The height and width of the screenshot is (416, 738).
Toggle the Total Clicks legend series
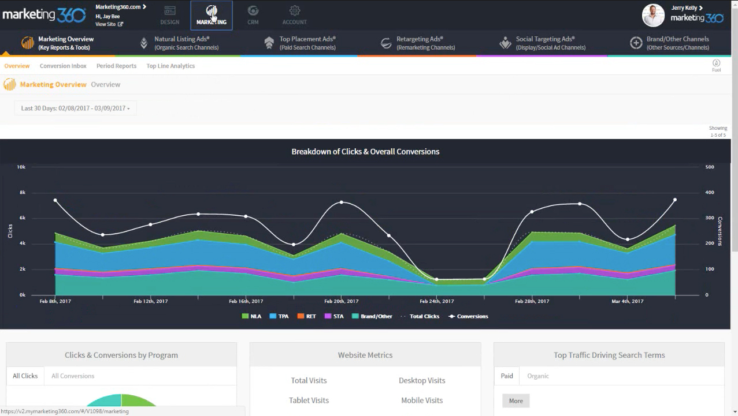420,316
